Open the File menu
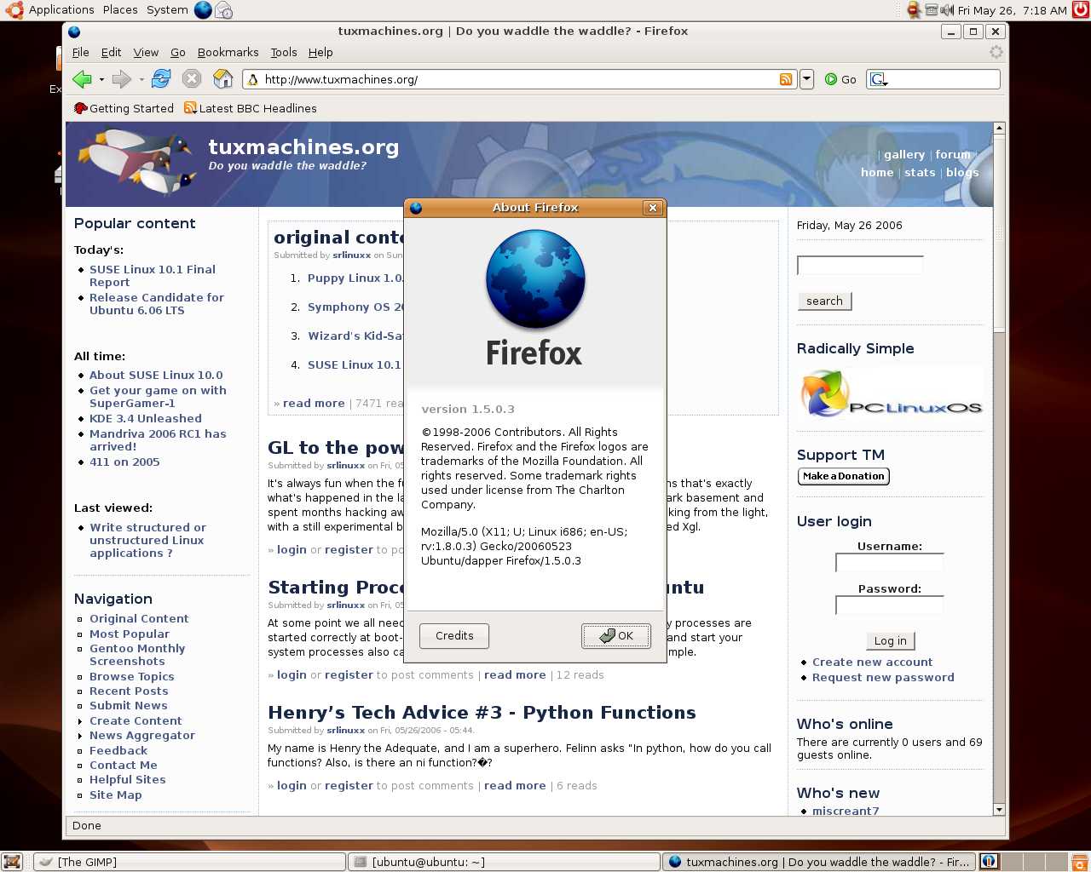 [x=81, y=52]
